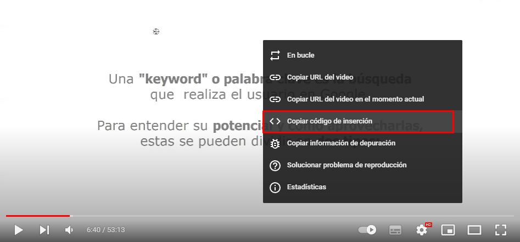520x242 pixels.
Task: Enter fullscreen mode
Action: 500,230
